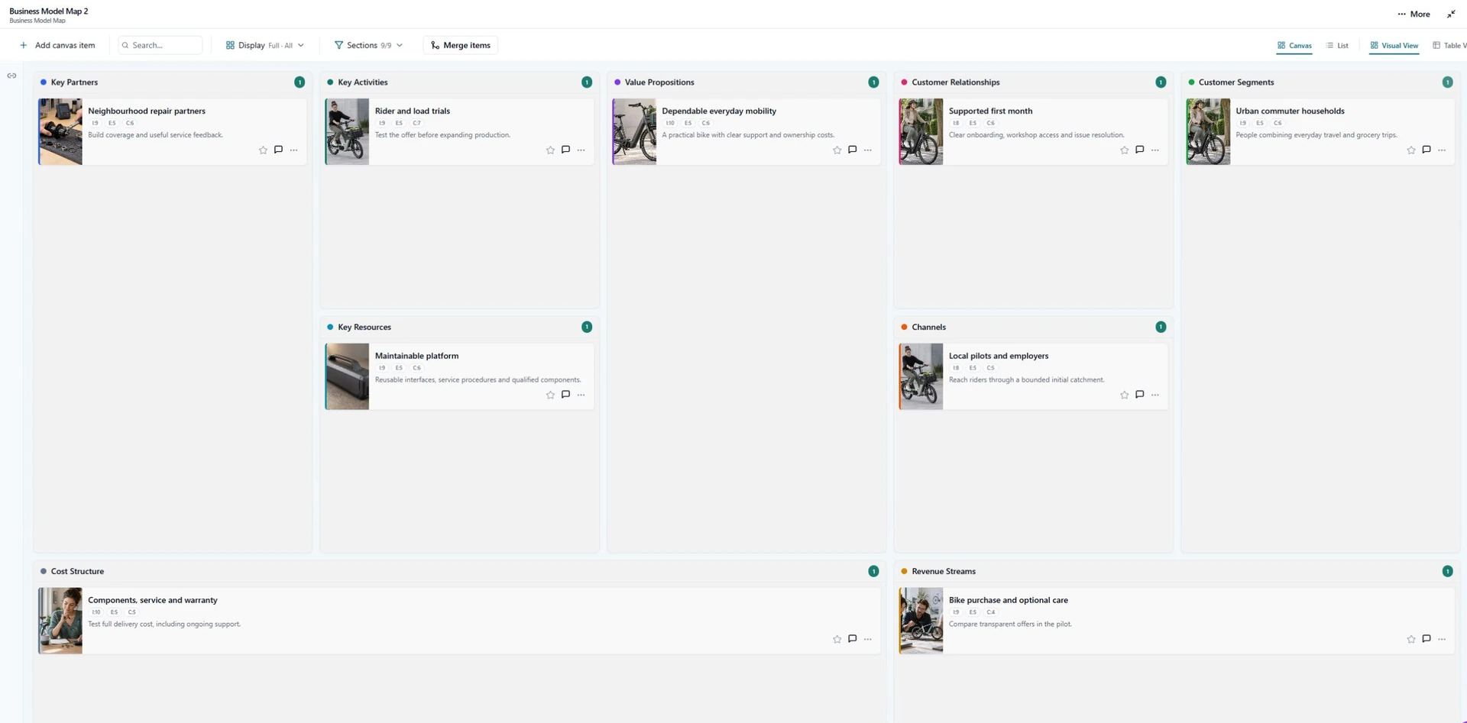Open the Rider and load trials title

click(x=413, y=111)
